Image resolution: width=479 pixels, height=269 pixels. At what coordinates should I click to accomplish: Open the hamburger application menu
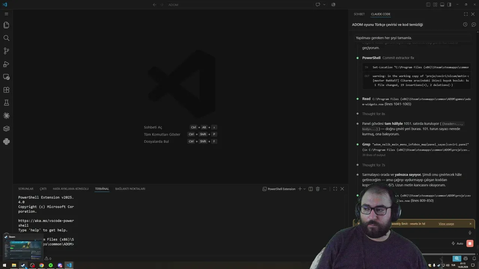[x=6, y=14]
